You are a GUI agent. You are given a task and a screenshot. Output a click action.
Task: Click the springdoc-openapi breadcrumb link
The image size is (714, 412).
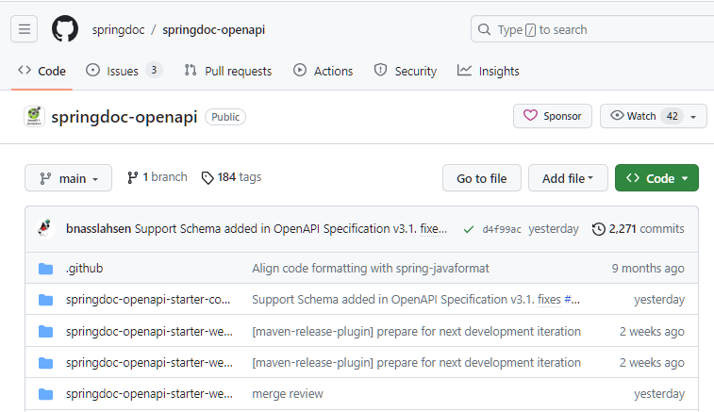213,30
